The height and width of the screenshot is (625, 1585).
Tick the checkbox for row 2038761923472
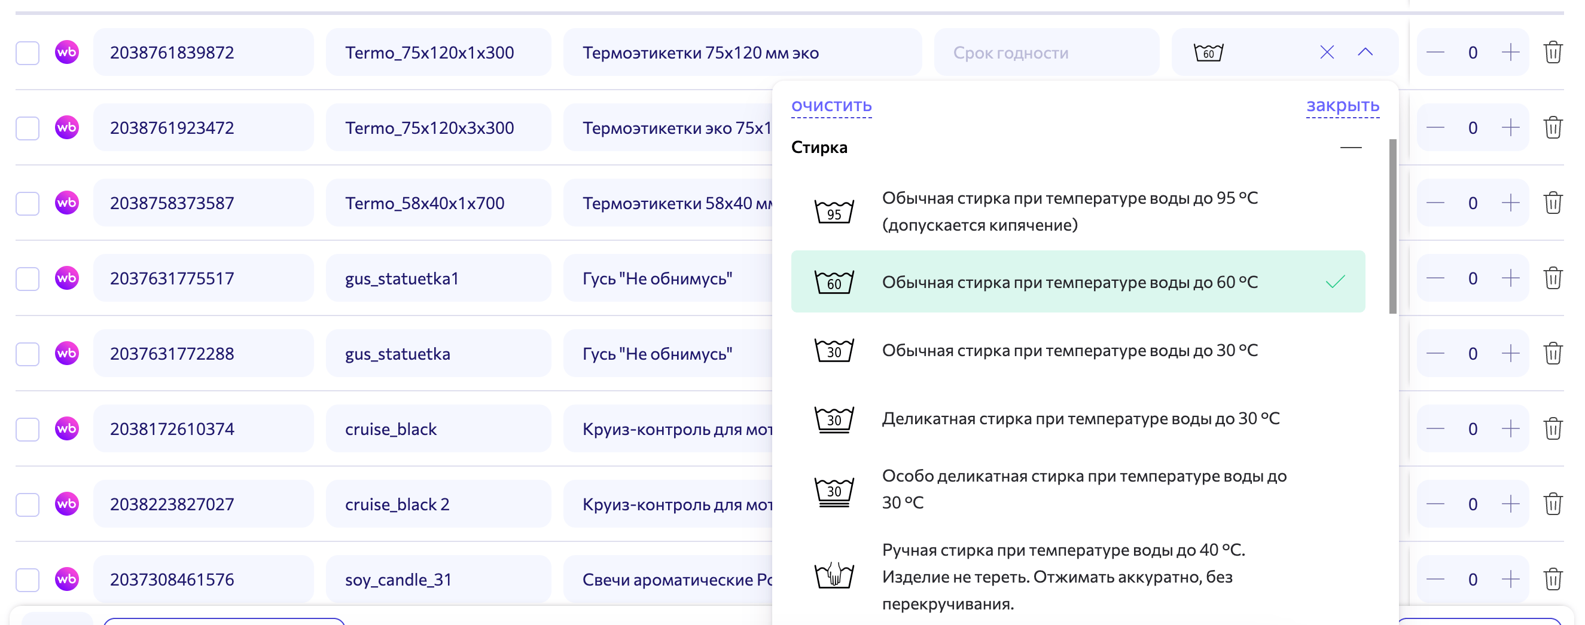pyautogui.click(x=28, y=128)
